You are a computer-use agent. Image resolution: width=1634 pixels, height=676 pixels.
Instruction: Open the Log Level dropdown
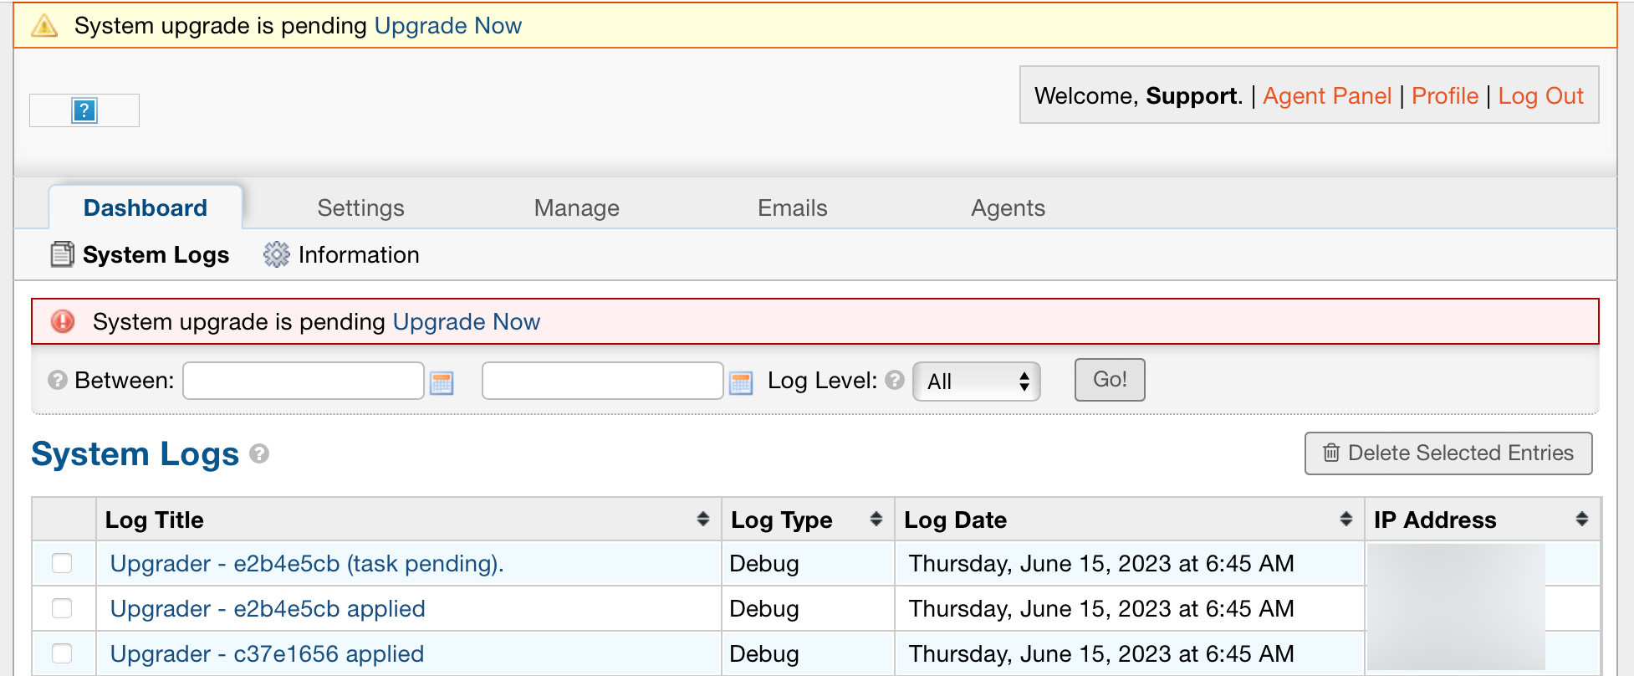coord(976,382)
